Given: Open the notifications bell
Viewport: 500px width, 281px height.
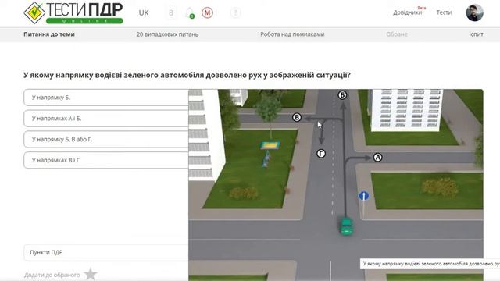Looking at the screenshot, I should coord(189,12).
